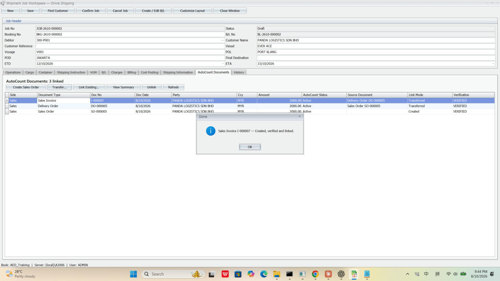This screenshot has height=281, width=500.
Task: Click OK in the Done dialog
Action: (250, 147)
